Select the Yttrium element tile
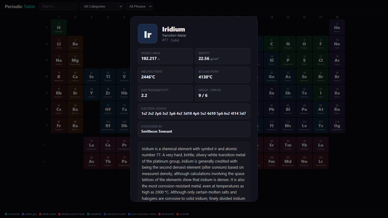The width and height of the screenshot is (388, 218). point(92,93)
